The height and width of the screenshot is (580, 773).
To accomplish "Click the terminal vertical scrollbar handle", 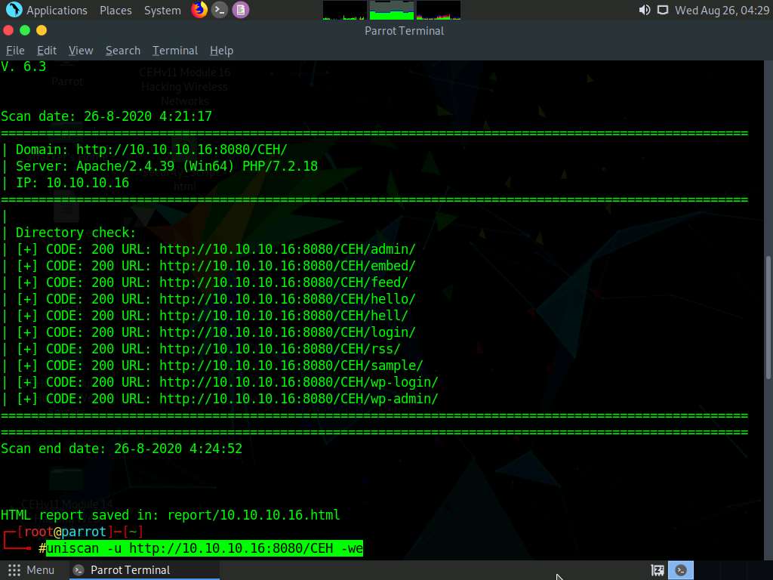I will coord(768,317).
